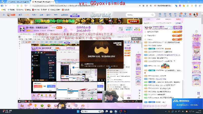The height and width of the screenshot is (114, 203).
Task: Expand the activity bar with the small up chevron
Action: tap(88, 106)
